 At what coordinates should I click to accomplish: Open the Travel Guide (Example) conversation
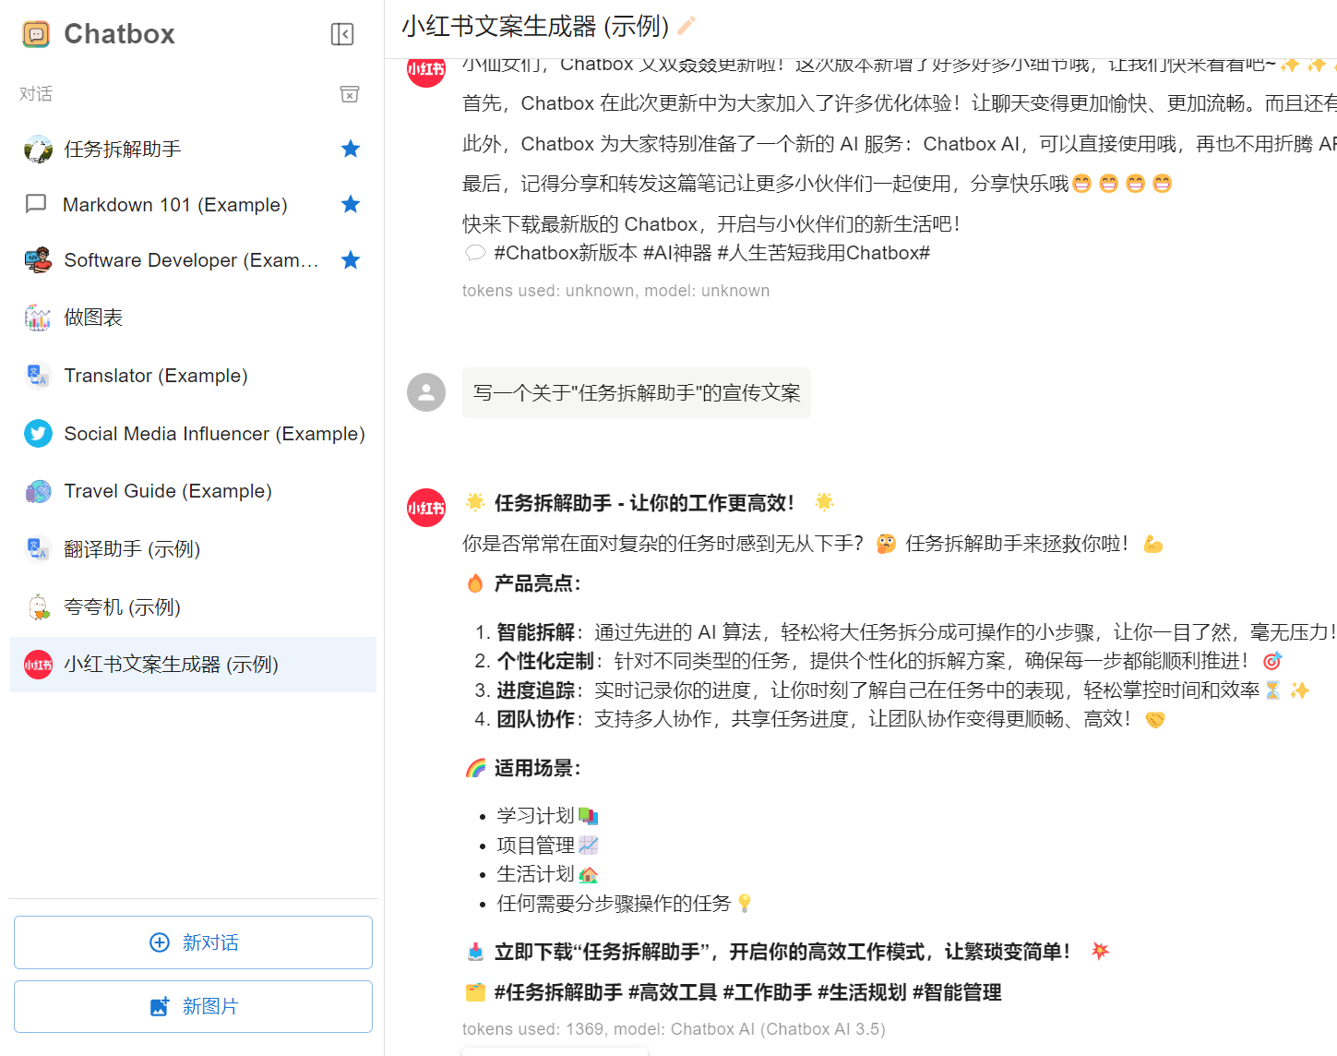193,491
